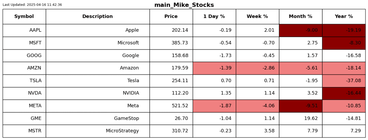Viewport: 368px width, 140px height.
Task: Click the MSTR symbol cell
Action: 24,131
